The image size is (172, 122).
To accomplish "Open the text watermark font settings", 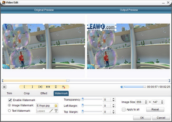I will pos(56,111).
